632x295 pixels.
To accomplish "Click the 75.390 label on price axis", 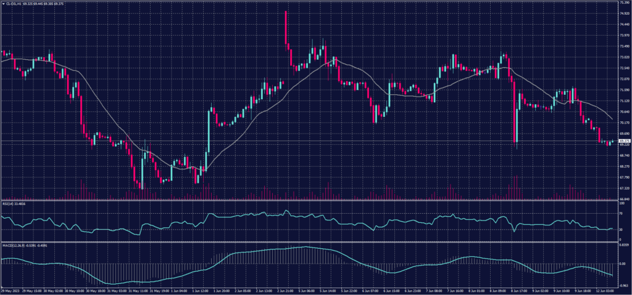I will pos(624,3).
